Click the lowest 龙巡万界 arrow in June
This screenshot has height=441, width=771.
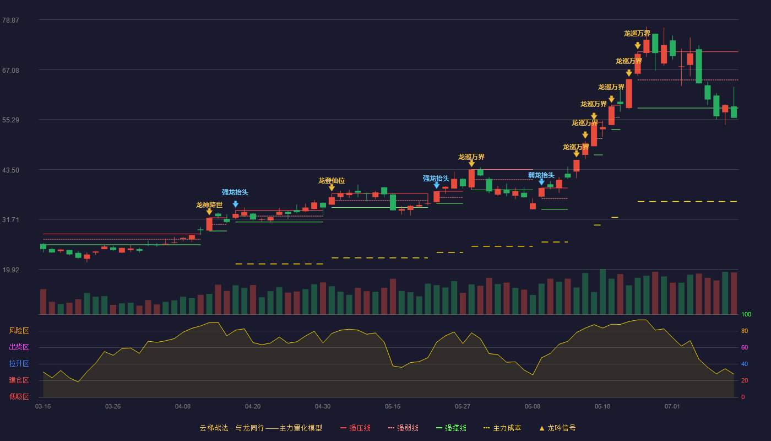click(x=577, y=154)
